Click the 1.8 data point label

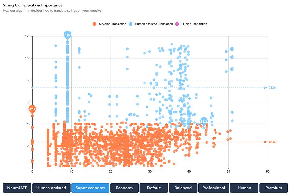point(129,159)
